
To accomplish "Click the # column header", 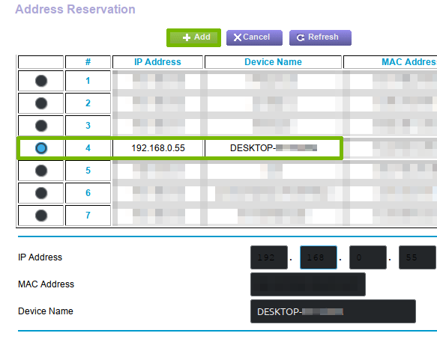I will pos(88,62).
